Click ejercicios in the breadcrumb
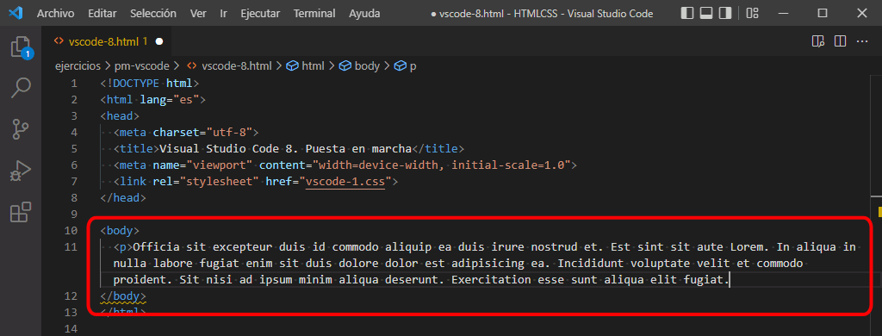 pos(78,65)
